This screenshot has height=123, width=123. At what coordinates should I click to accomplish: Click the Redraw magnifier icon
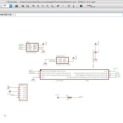pyautogui.click(x=47, y=6)
